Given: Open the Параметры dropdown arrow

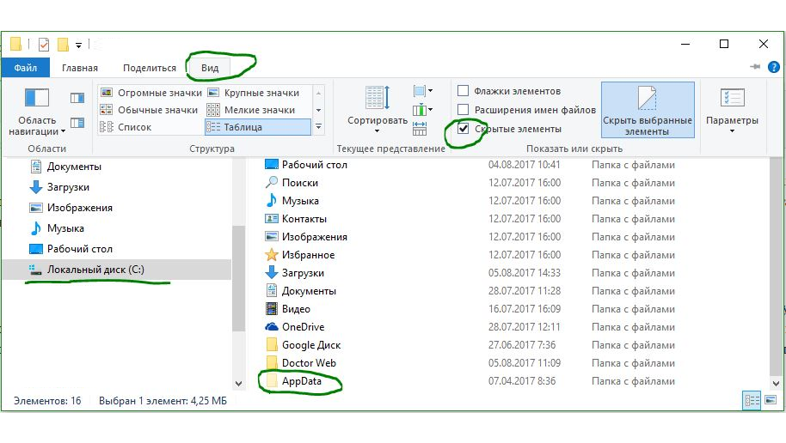Looking at the screenshot, I should coord(732,131).
